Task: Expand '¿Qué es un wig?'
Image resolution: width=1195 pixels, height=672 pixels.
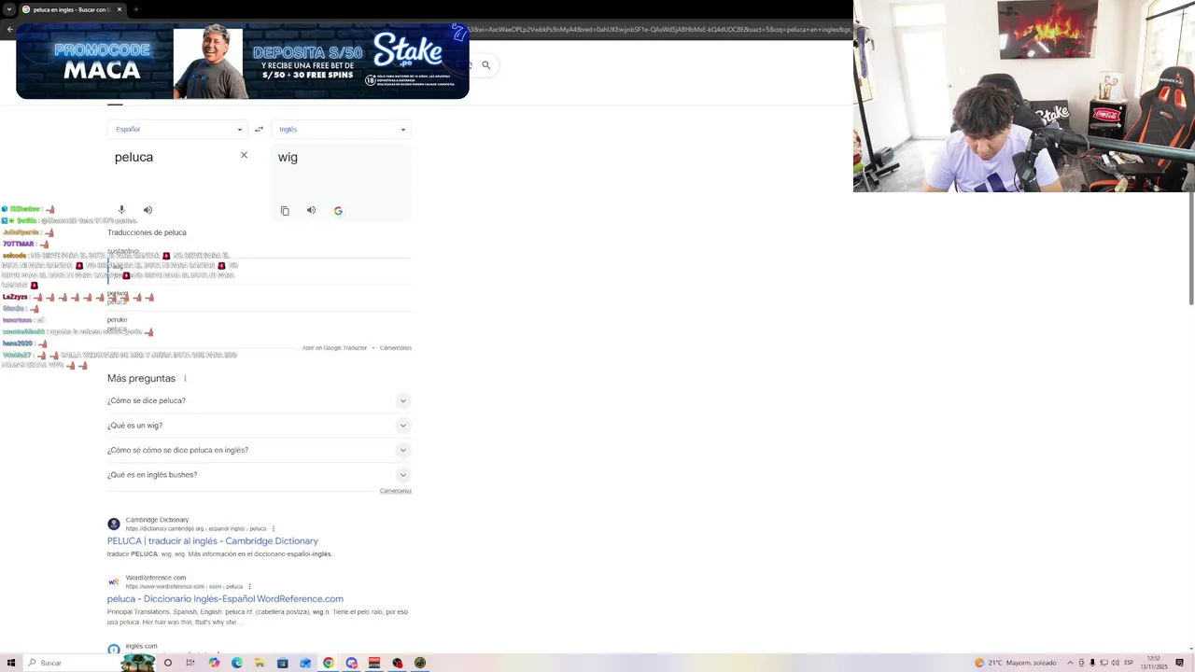Action: (259, 426)
